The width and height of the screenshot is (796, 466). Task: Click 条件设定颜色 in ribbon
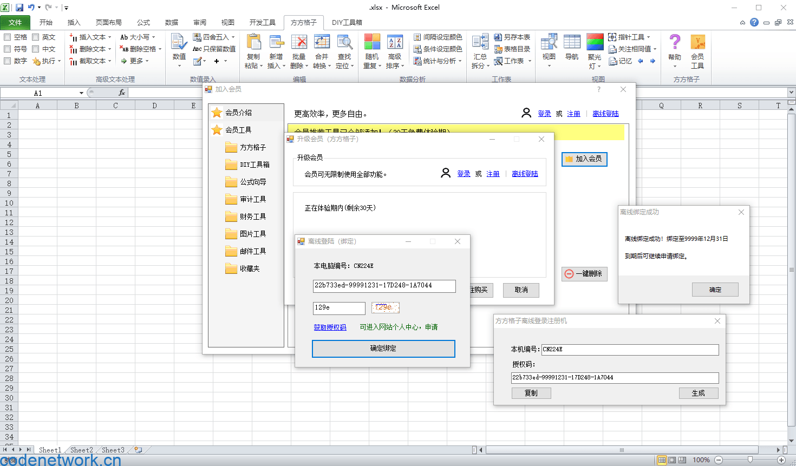pyautogui.click(x=438, y=49)
